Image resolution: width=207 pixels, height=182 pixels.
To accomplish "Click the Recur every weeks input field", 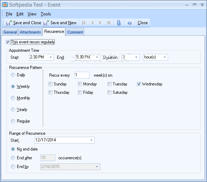I will [x=82, y=75].
